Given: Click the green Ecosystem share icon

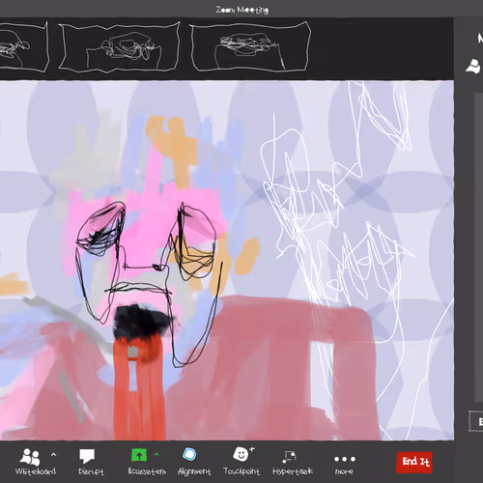Looking at the screenshot, I should (x=139, y=455).
